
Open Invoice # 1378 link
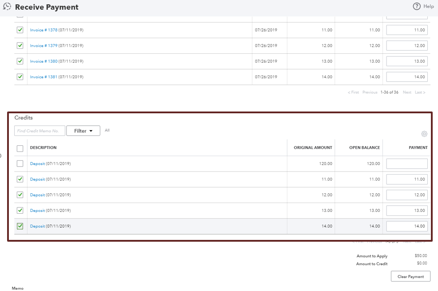[43, 30]
